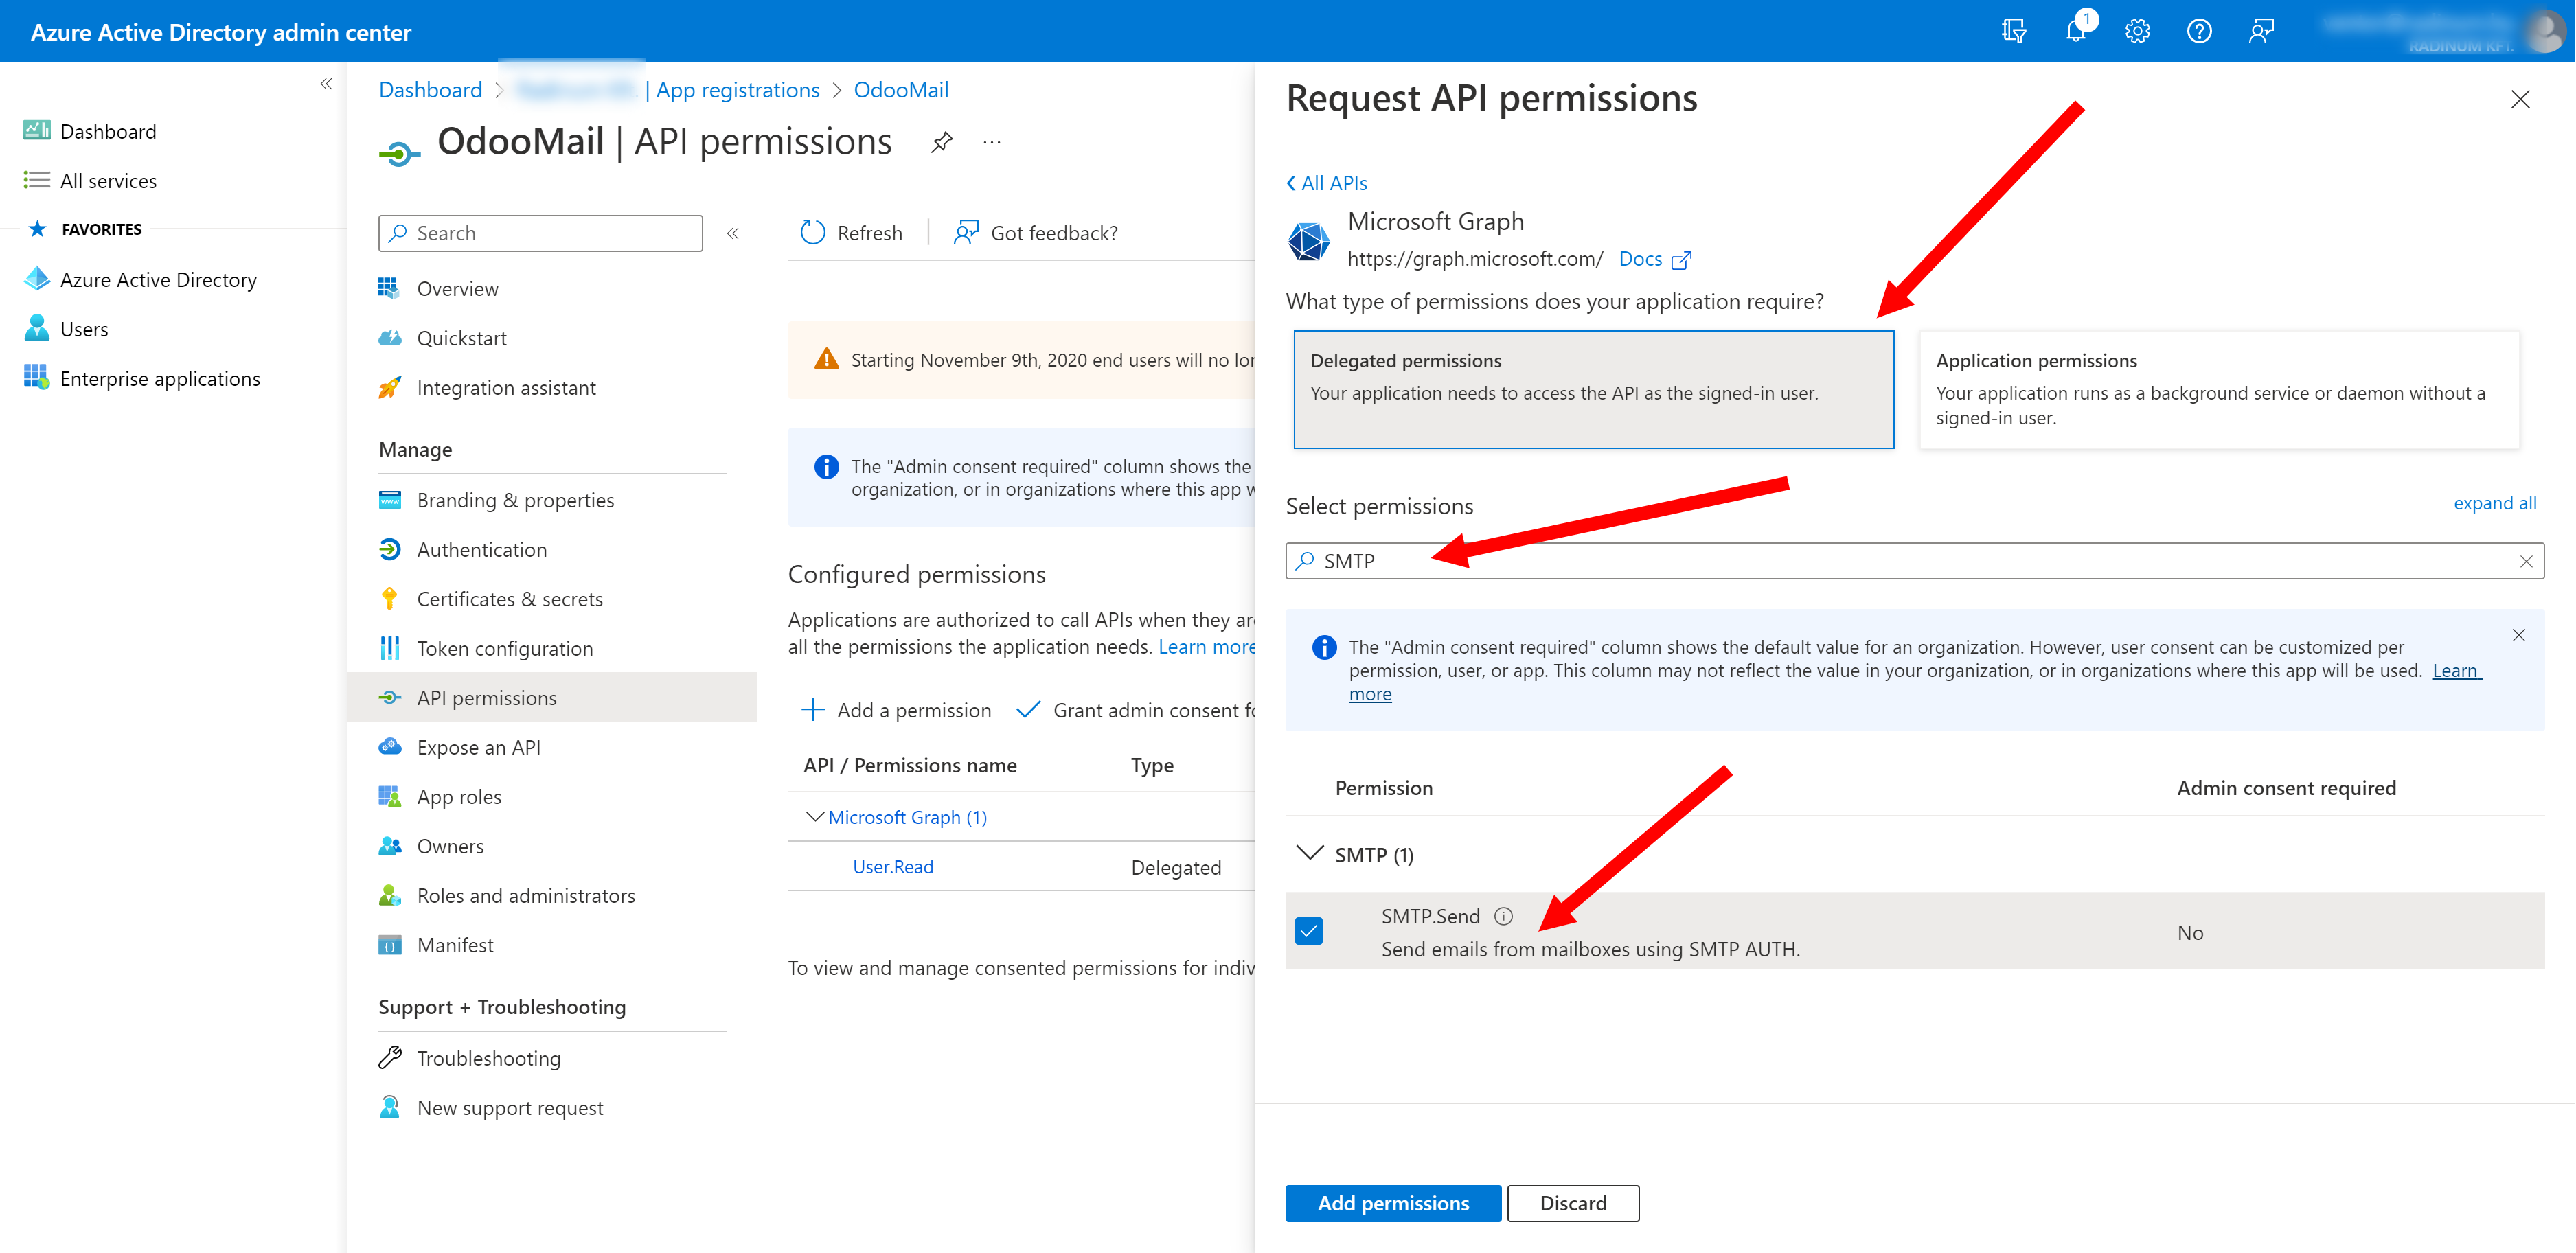Clear the SMTP search field

[x=2526, y=561]
